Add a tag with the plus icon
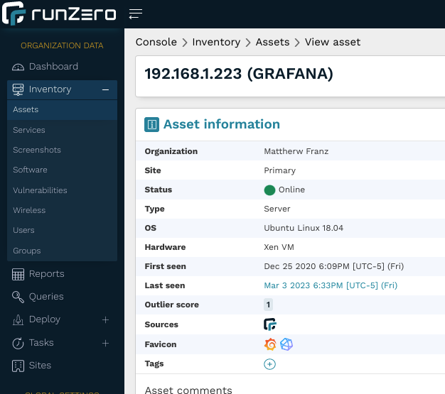The image size is (445, 394). click(x=269, y=364)
